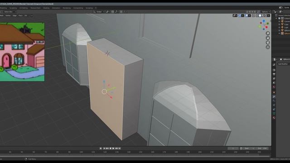Play animation in reverse
This screenshot has width=290, height=163.
111,149
